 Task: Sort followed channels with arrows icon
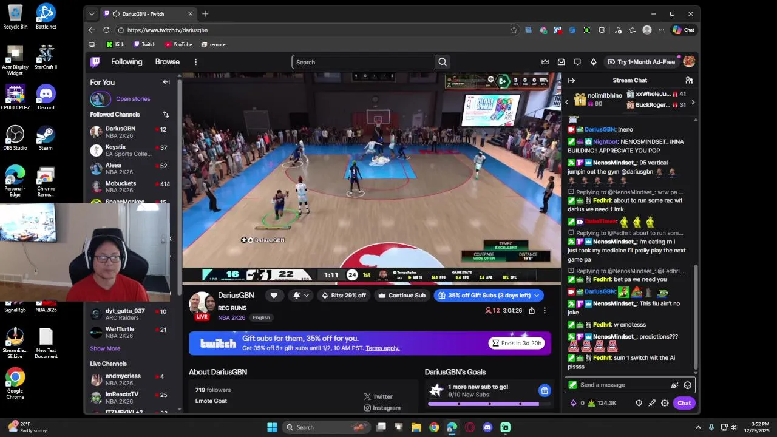point(166,114)
